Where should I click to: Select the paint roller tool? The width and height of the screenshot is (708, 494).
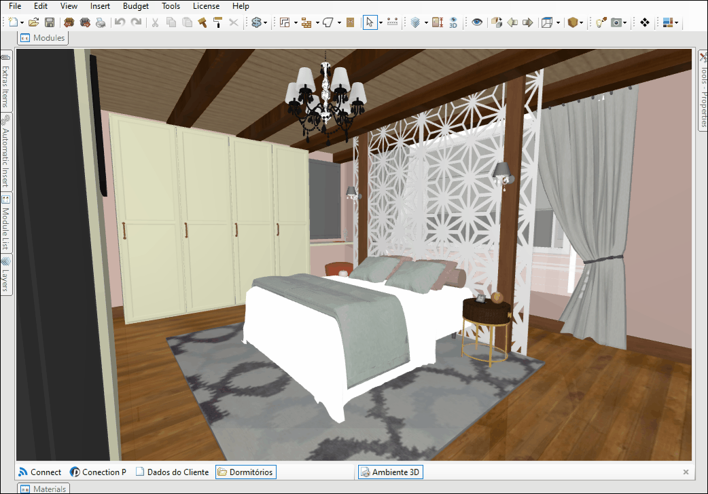pos(217,22)
